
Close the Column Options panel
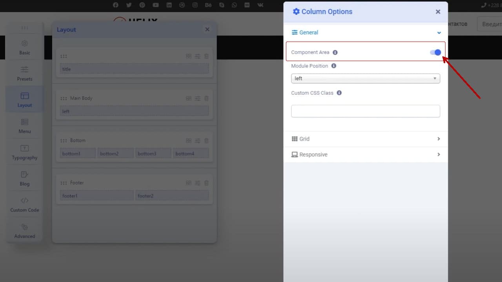pyautogui.click(x=438, y=12)
